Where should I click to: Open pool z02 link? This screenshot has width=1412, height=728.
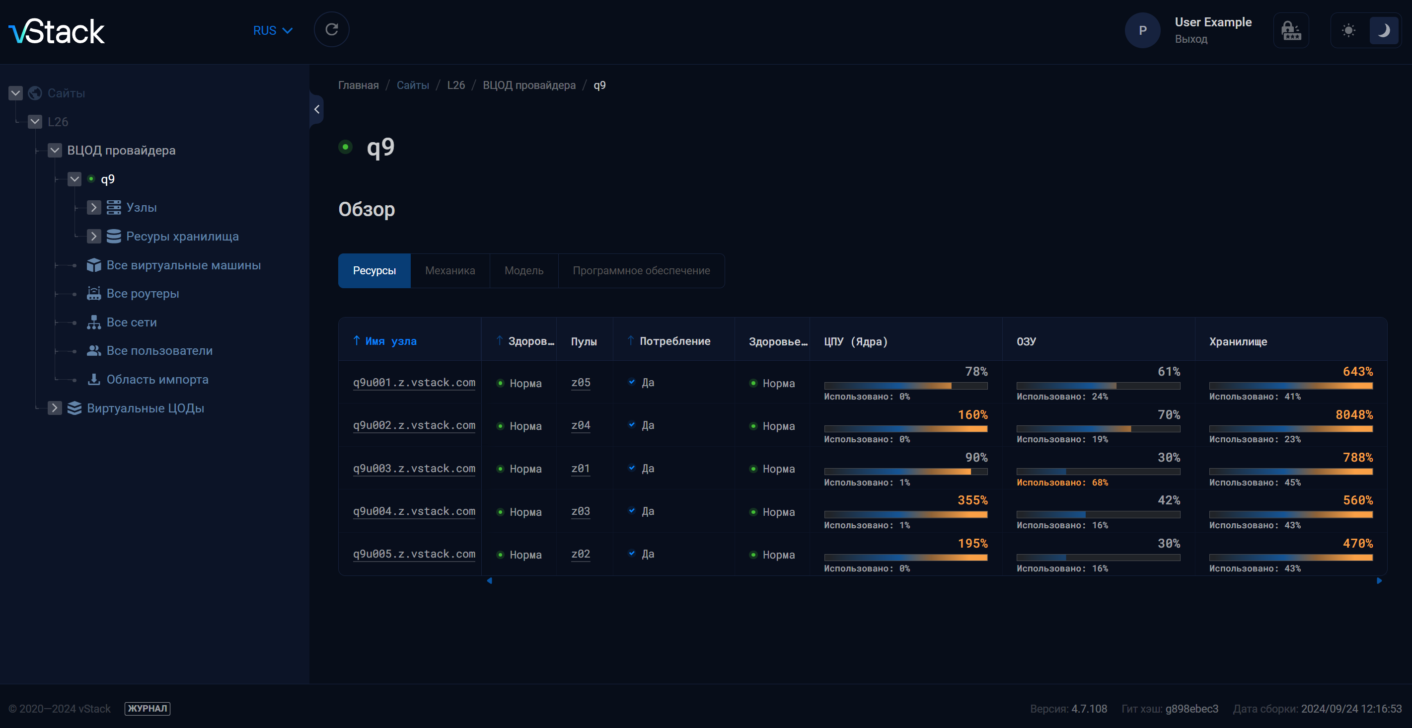click(x=581, y=554)
